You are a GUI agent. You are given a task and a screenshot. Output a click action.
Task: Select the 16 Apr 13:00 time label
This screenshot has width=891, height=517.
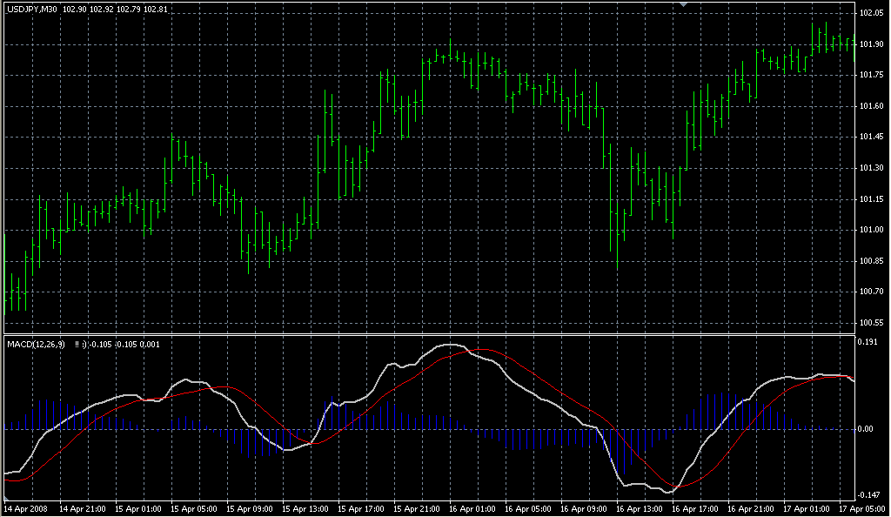point(640,508)
